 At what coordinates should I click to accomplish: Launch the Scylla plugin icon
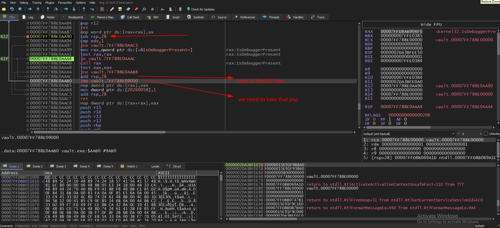coord(102,9)
